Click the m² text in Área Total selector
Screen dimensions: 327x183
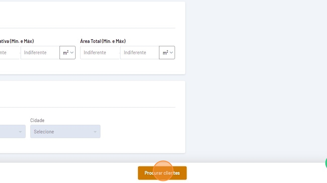165,53
